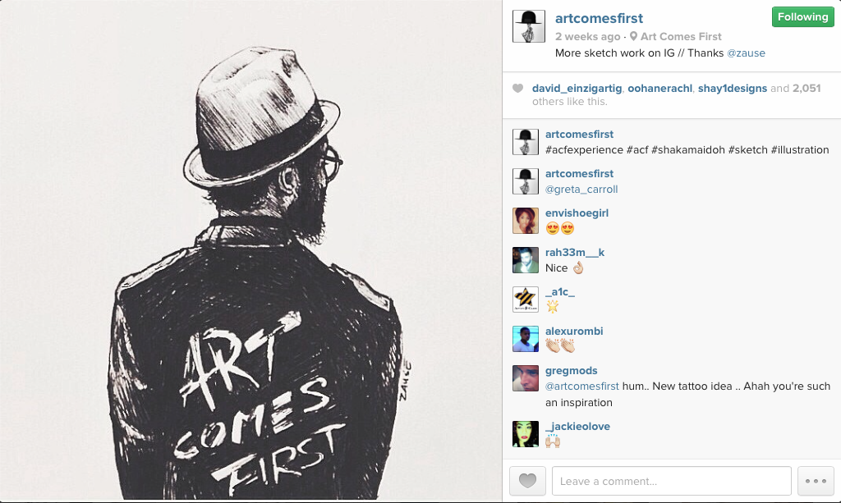This screenshot has width=841, height=503.
Task: Click envishoegirl's avatar in the comments
Action: click(525, 220)
